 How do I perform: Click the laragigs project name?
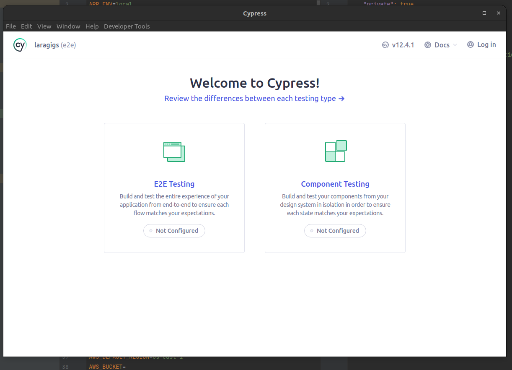point(47,45)
